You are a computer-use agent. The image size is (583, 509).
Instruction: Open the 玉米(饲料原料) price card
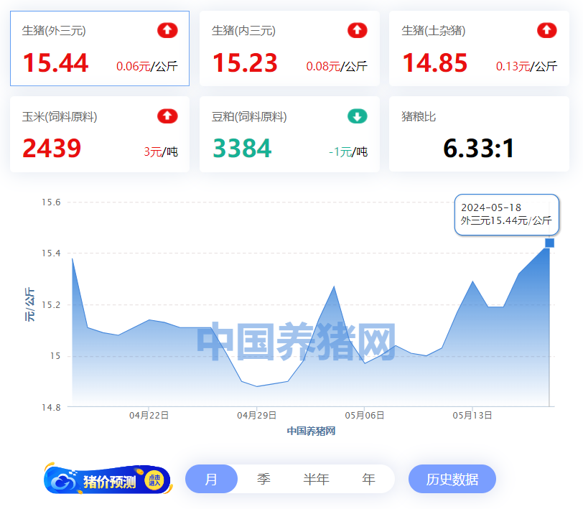100,134
